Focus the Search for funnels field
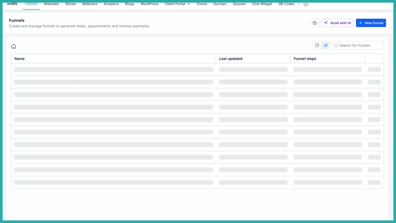The image size is (396, 223). (x=358, y=45)
